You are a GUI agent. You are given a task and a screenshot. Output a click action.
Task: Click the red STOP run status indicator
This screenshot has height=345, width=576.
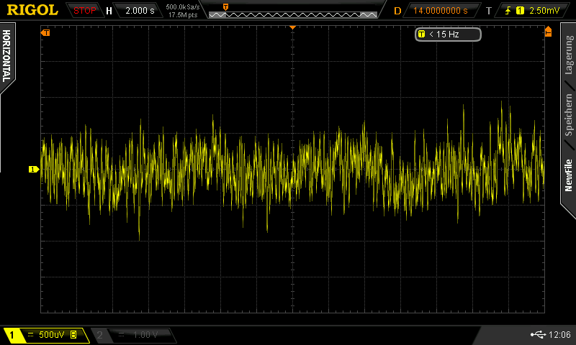pos(84,11)
